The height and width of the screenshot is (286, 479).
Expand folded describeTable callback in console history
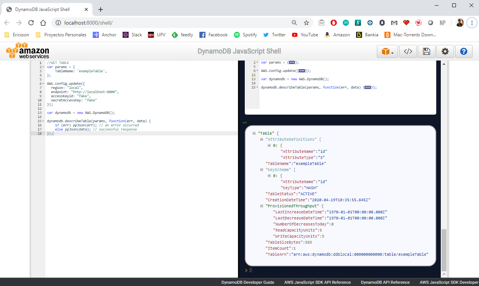368,87
